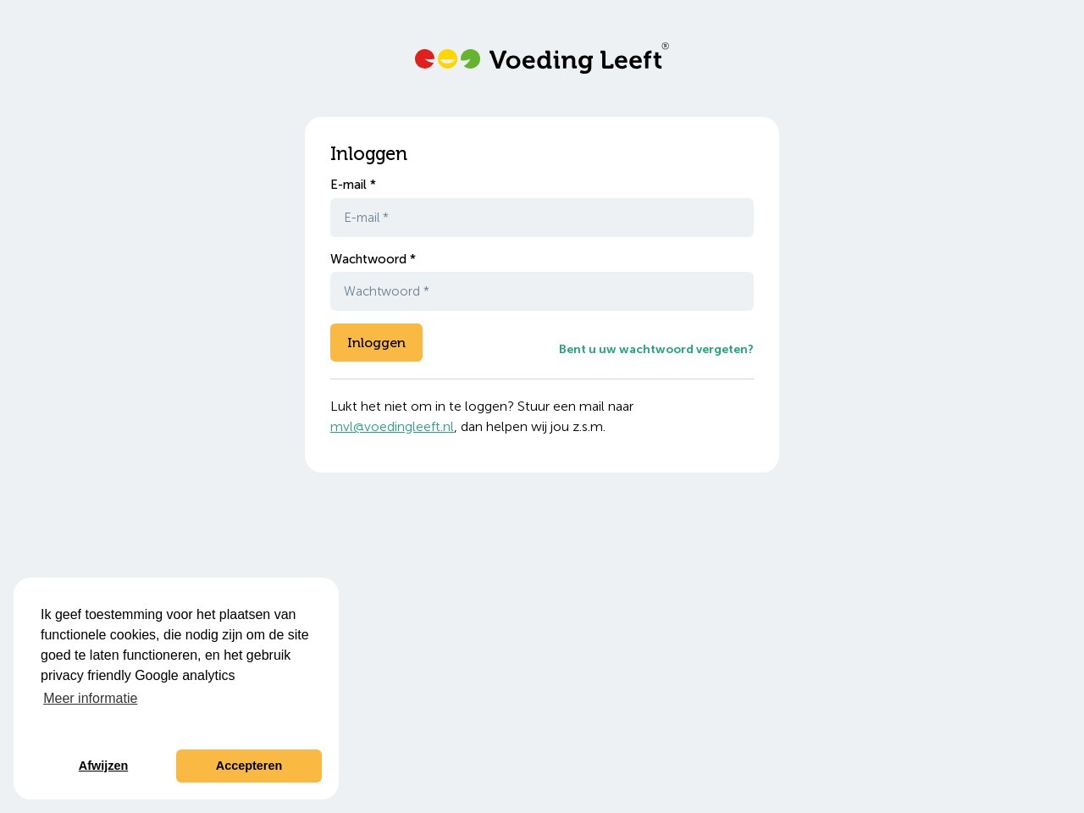Click the registered trademark symbol beside the logo

pyautogui.click(x=665, y=47)
